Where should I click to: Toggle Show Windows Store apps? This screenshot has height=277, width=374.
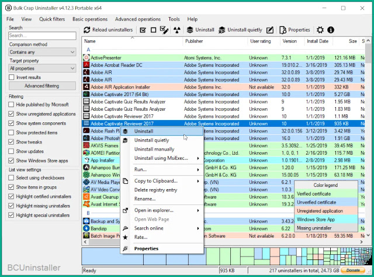(11, 160)
